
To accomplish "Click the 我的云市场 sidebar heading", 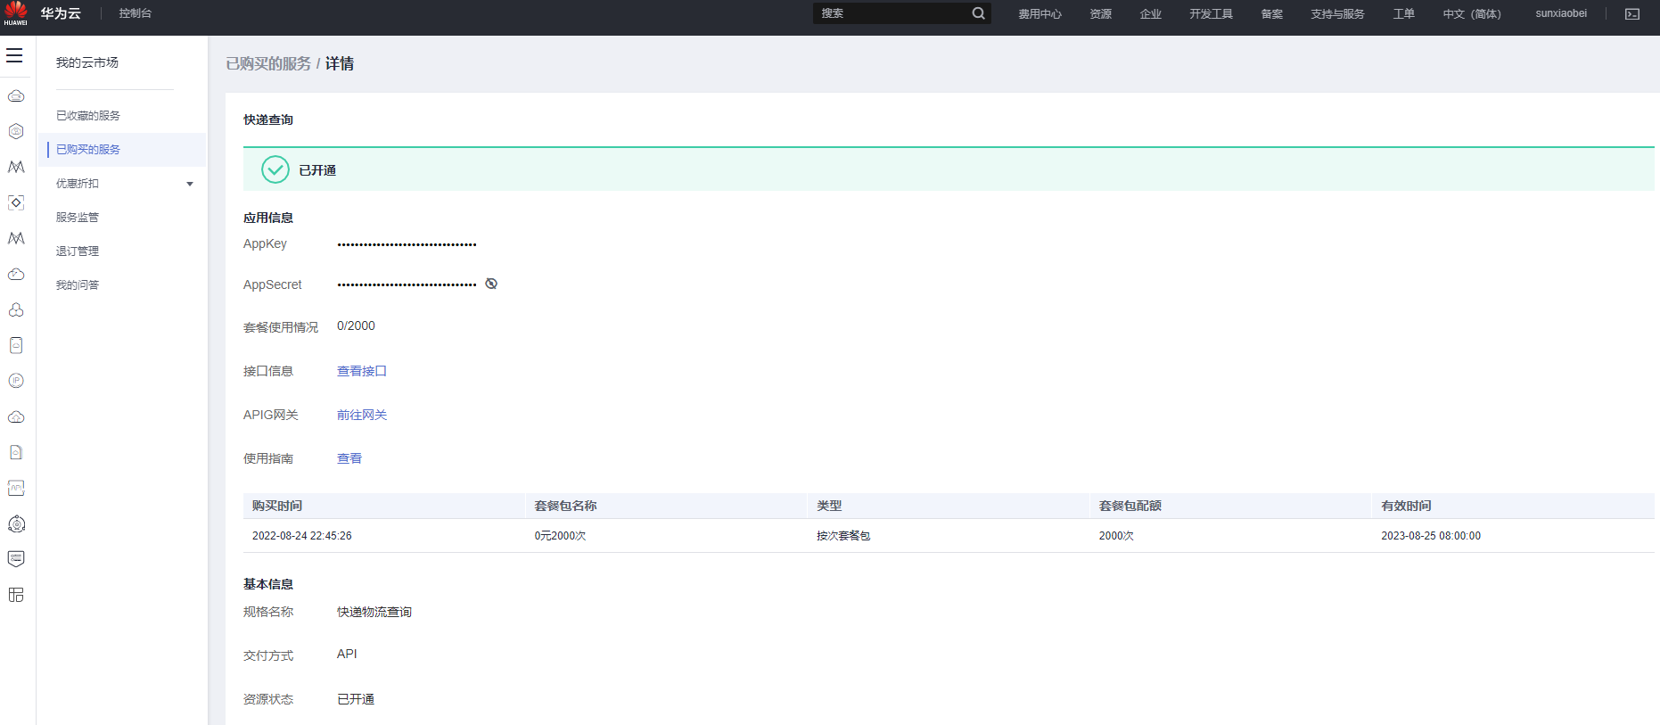I will coord(87,62).
